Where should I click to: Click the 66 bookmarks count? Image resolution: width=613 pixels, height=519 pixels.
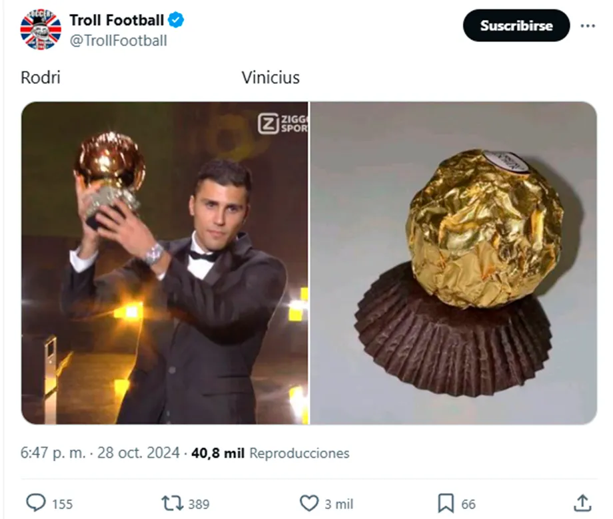point(468,504)
